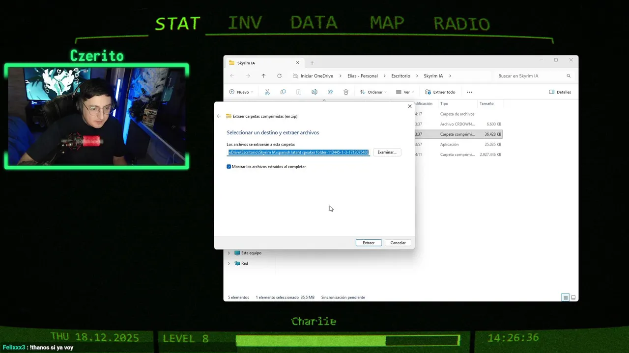The height and width of the screenshot is (353, 629).
Task: Go forward in Explorer navigation
Action: [248, 76]
